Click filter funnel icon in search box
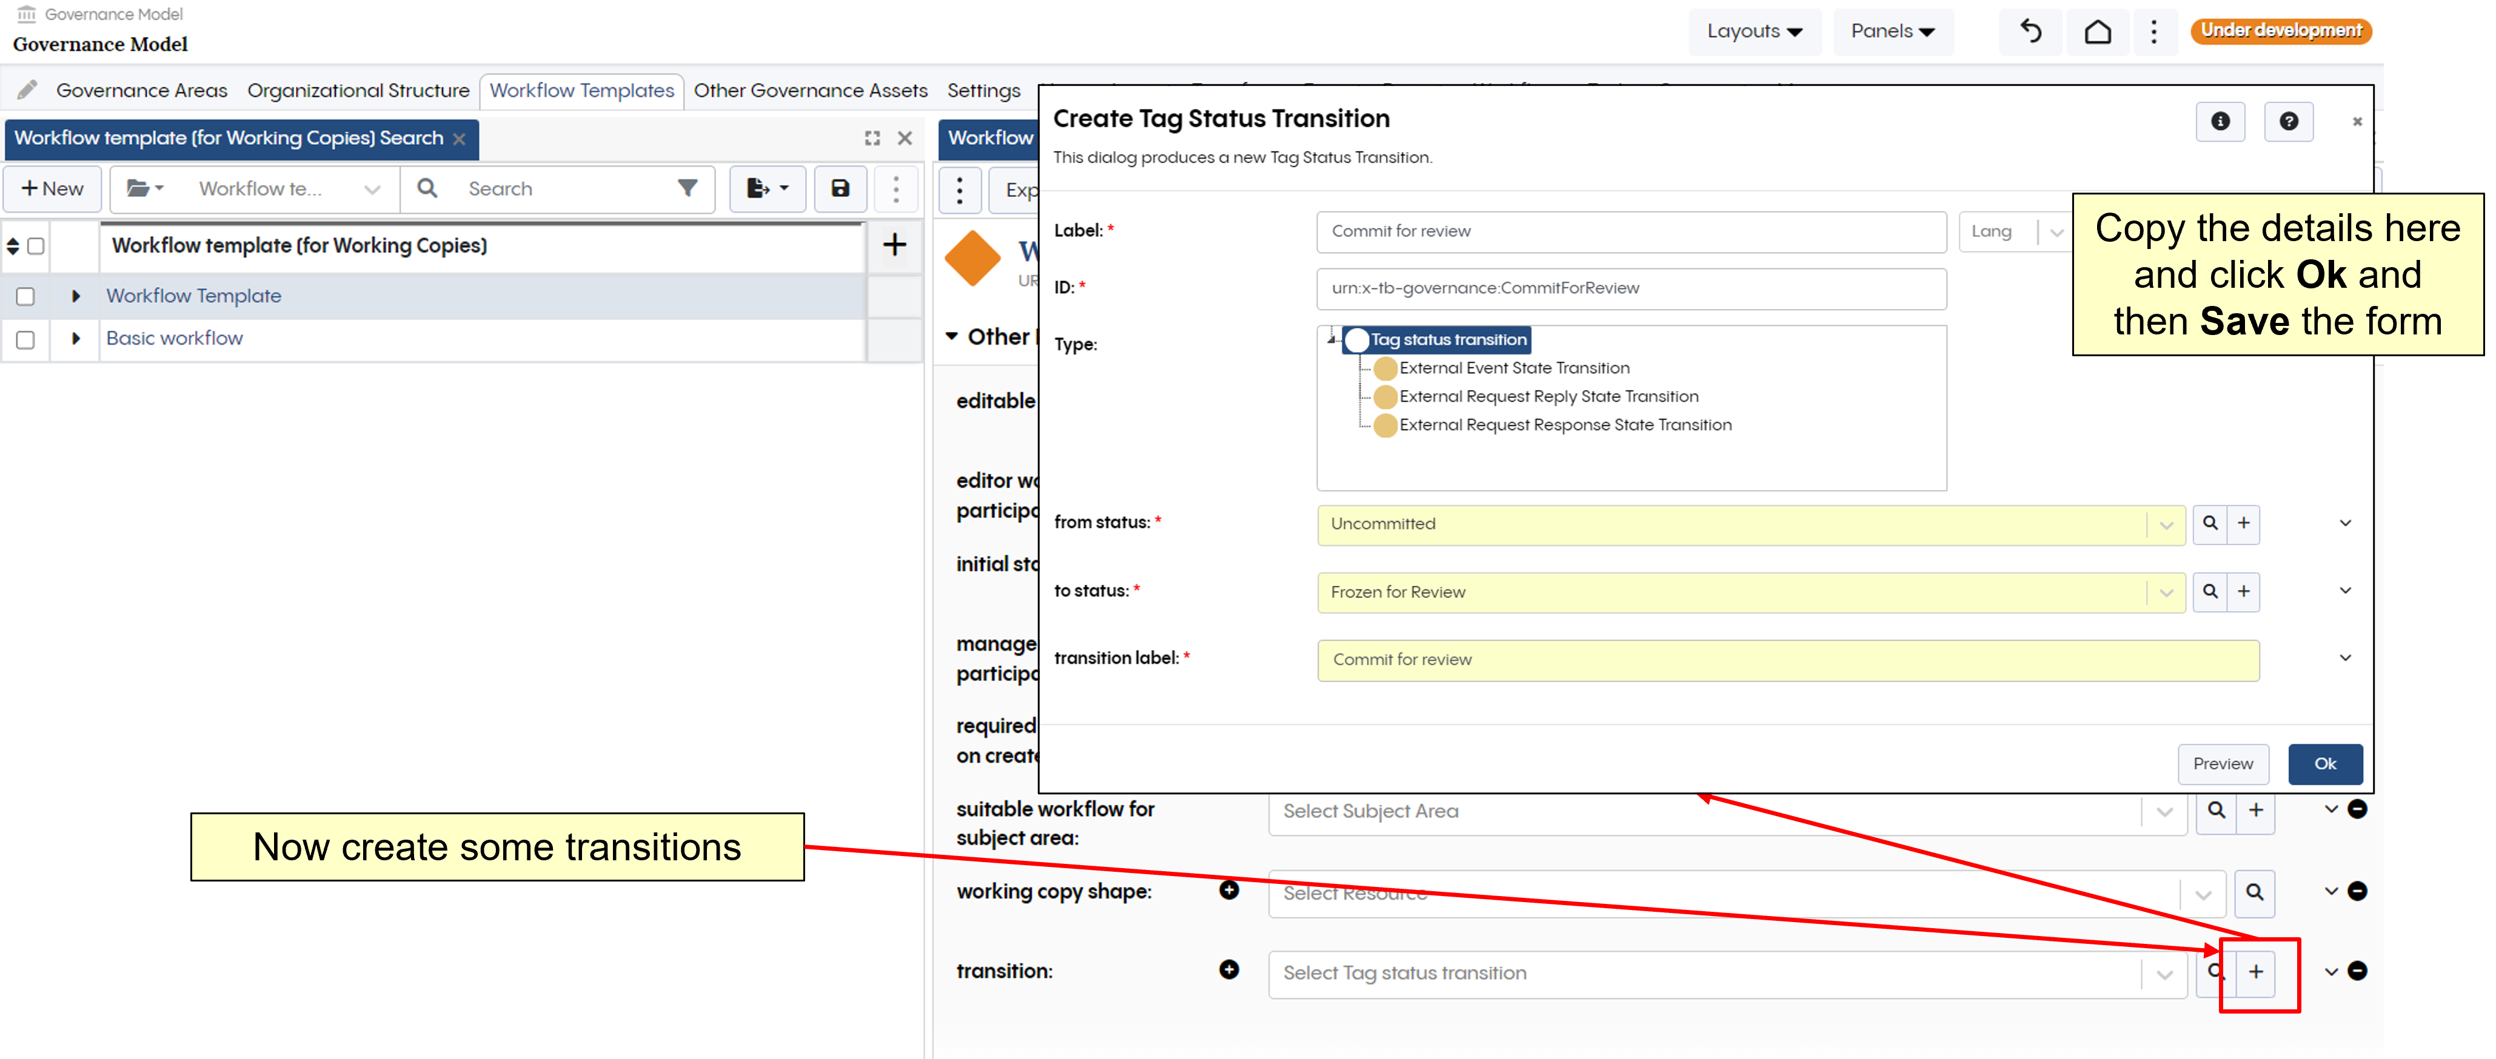 687,189
